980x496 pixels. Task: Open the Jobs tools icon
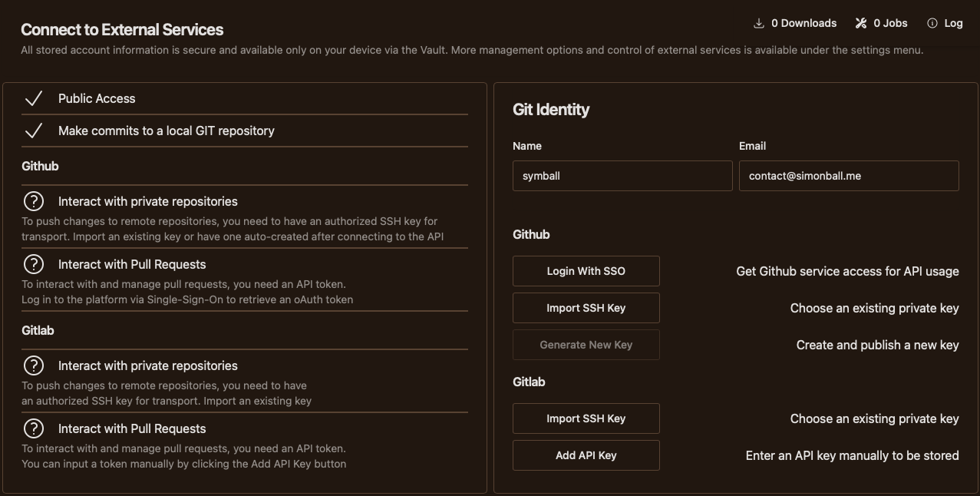(861, 23)
